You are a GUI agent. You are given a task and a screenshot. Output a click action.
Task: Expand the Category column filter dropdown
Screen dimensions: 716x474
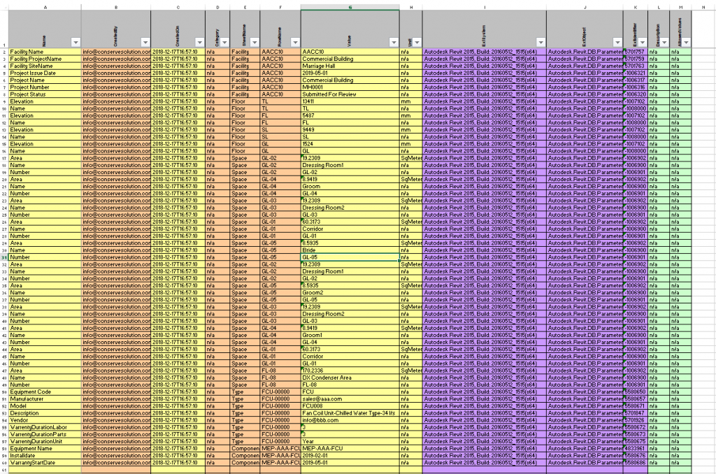pyautogui.click(x=224, y=42)
